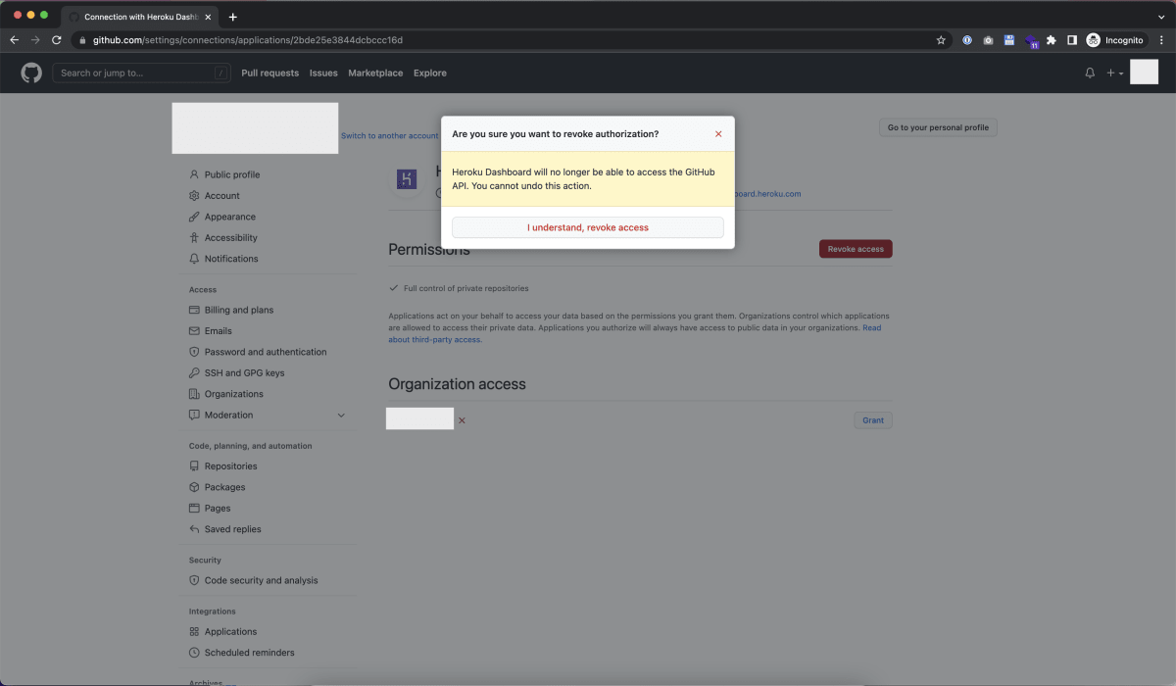The width and height of the screenshot is (1176, 686).
Task: Confirm 'I understand, revoke access'
Action: click(x=588, y=227)
